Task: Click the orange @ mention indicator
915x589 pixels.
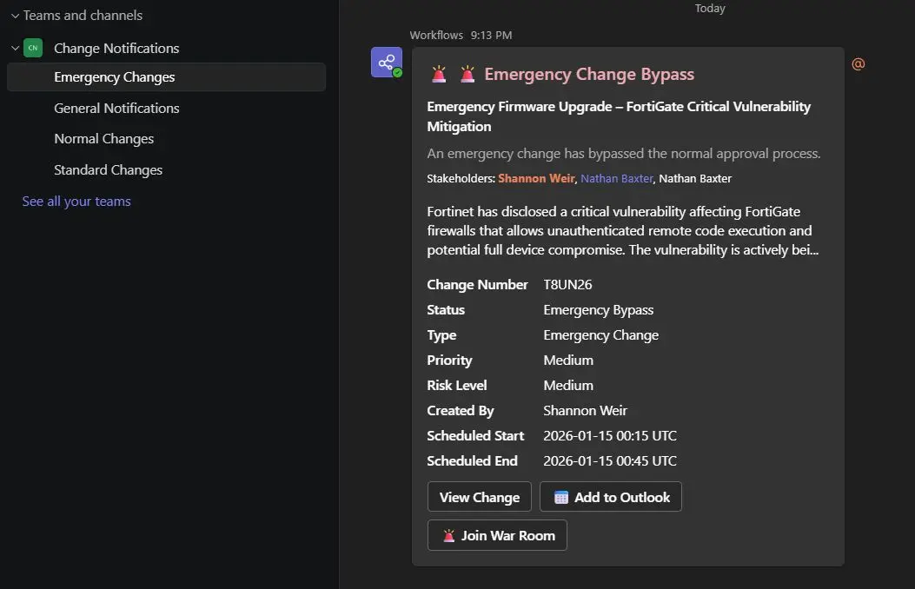Action: pyautogui.click(x=858, y=64)
